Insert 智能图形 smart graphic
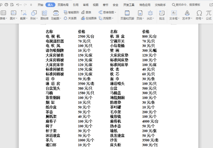Viewport: 213px width, 148px height. pyautogui.click(x=71, y=12)
